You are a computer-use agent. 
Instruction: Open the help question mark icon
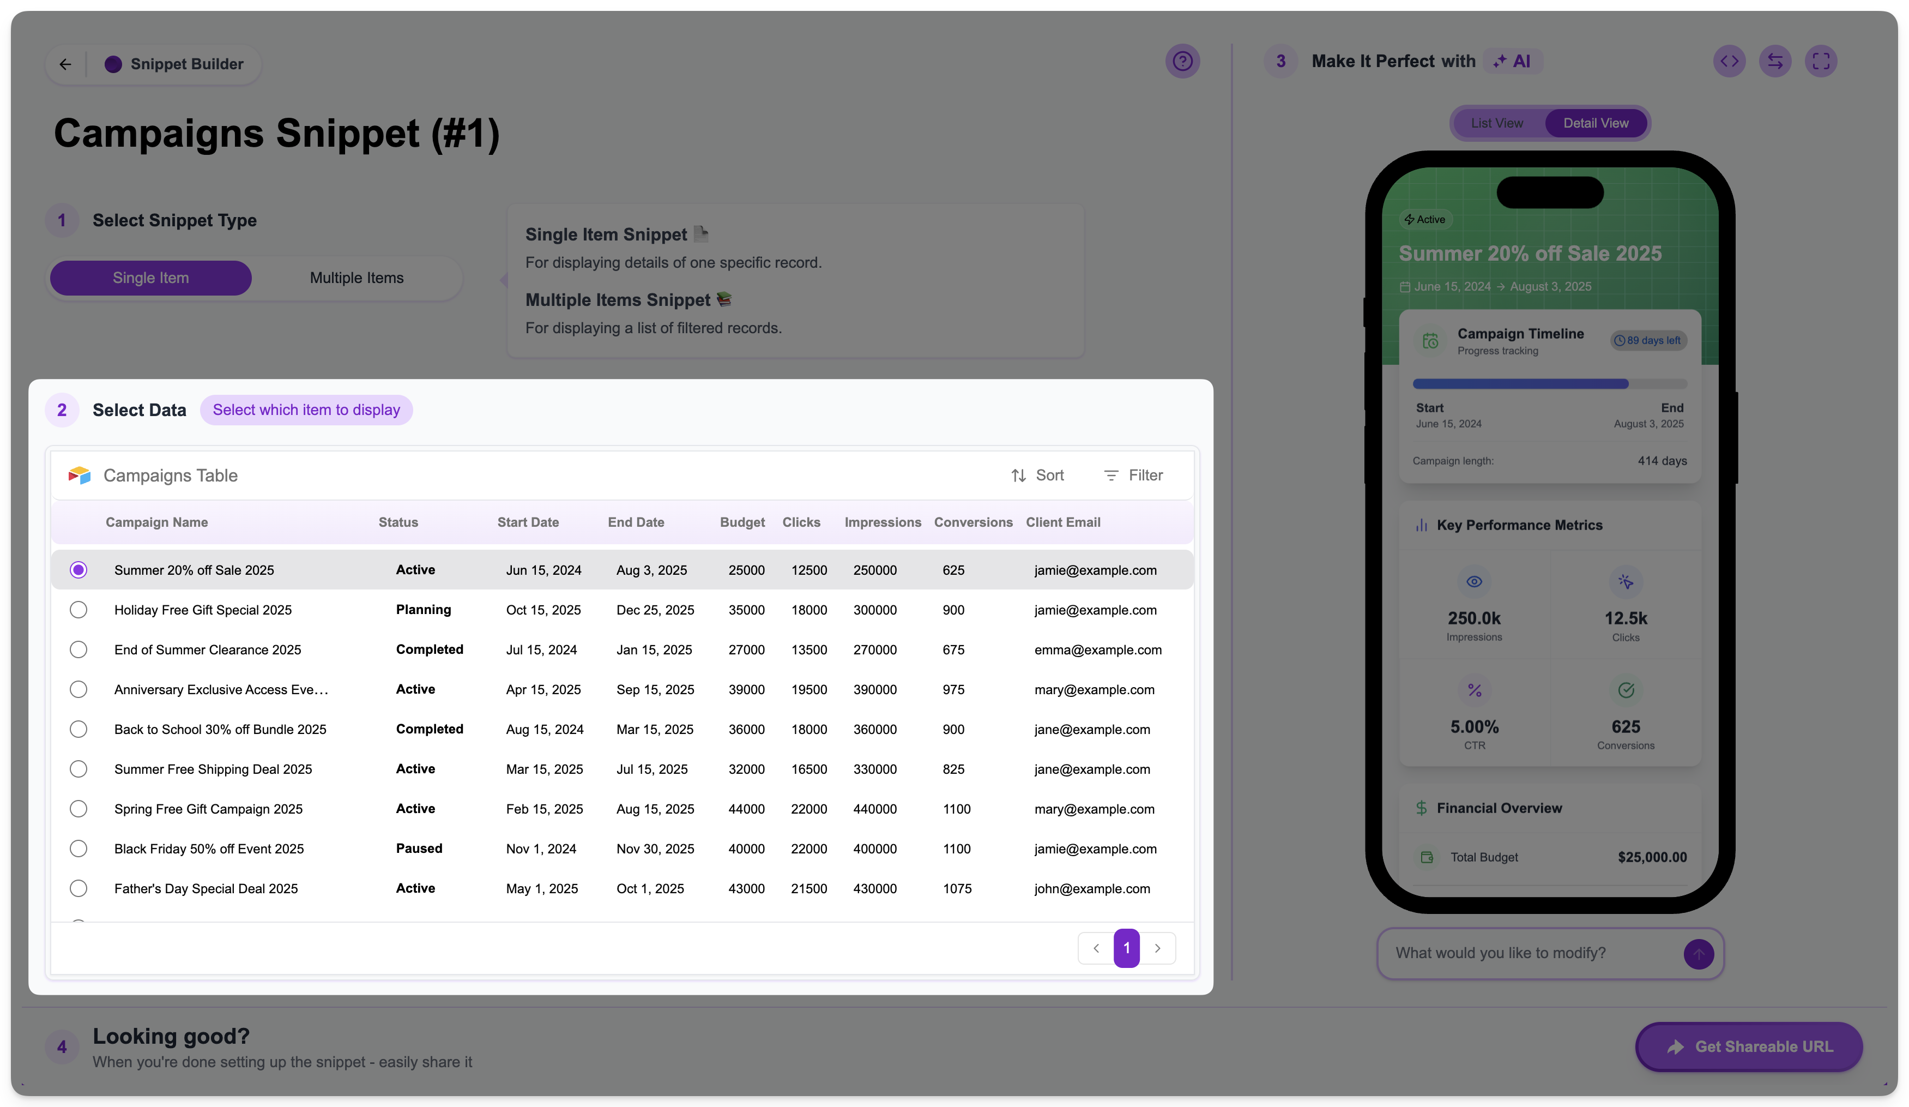[x=1182, y=62]
